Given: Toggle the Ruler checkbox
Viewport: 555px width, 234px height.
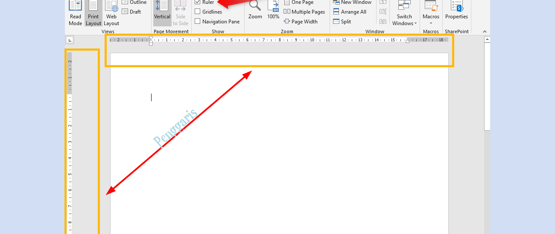Looking at the screenshot, I should (197, 3).
